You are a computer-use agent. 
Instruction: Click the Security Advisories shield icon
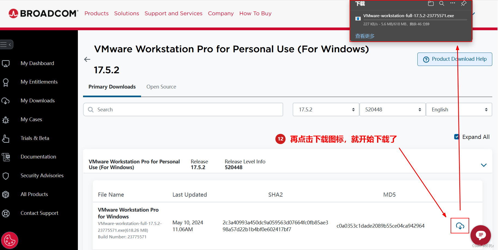pos(6,176)
